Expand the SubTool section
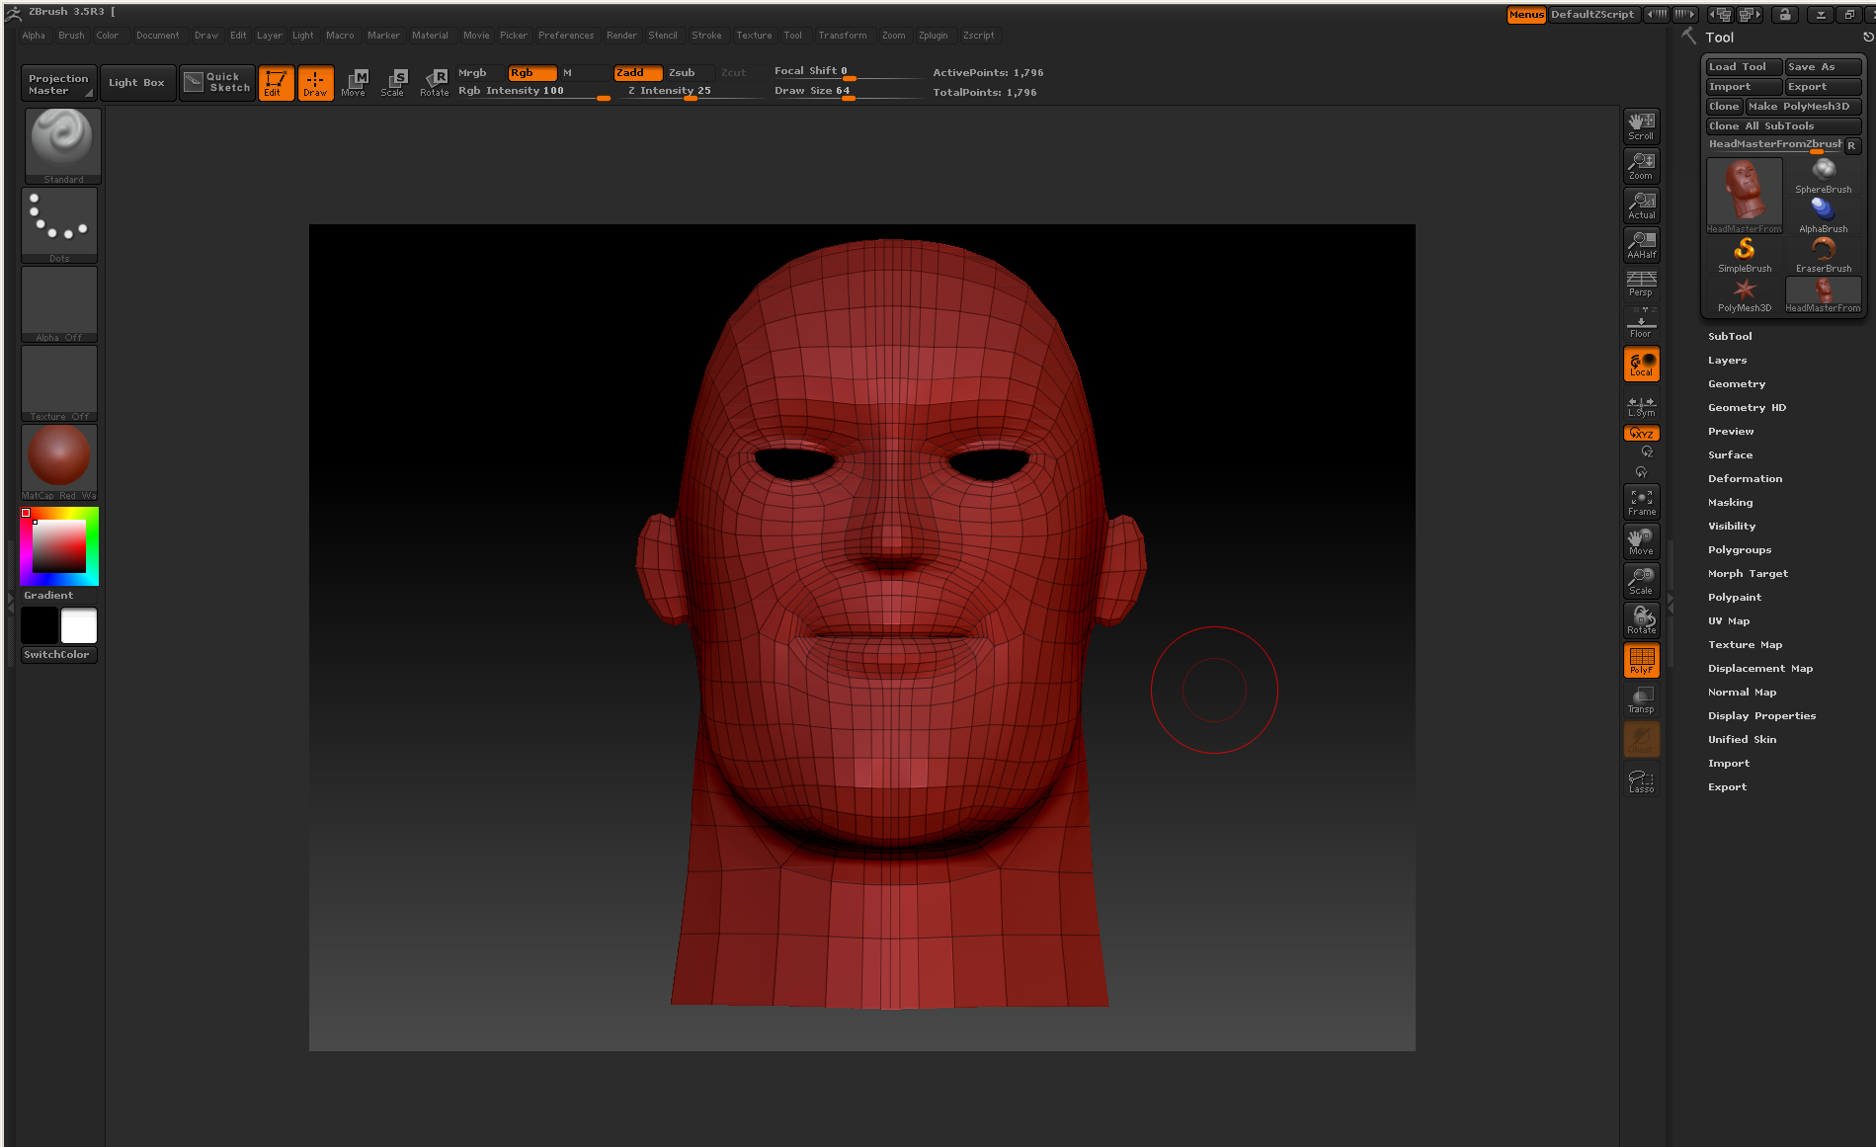The width and height of the screenshot is (1876, 1147). (x=1730, y=337)
